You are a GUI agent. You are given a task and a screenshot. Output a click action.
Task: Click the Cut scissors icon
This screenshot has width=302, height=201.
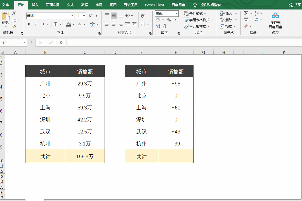[x=14, y=13]
